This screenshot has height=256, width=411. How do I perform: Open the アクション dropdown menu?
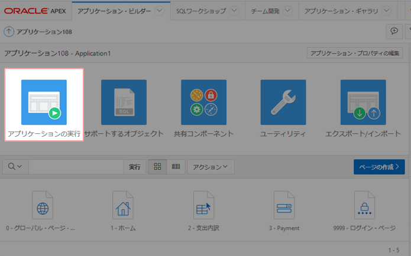tap(211, 167)
